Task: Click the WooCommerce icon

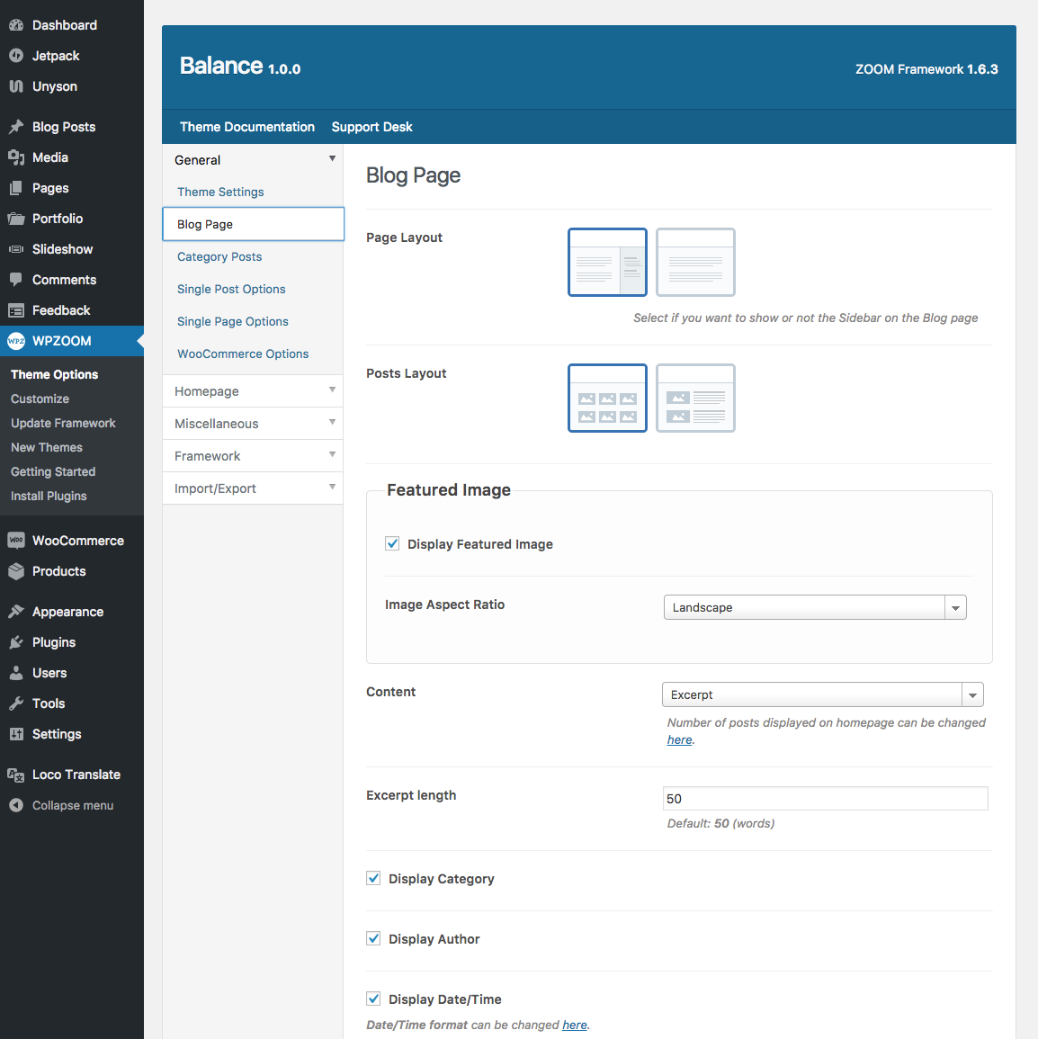Action: coord(16,541)
